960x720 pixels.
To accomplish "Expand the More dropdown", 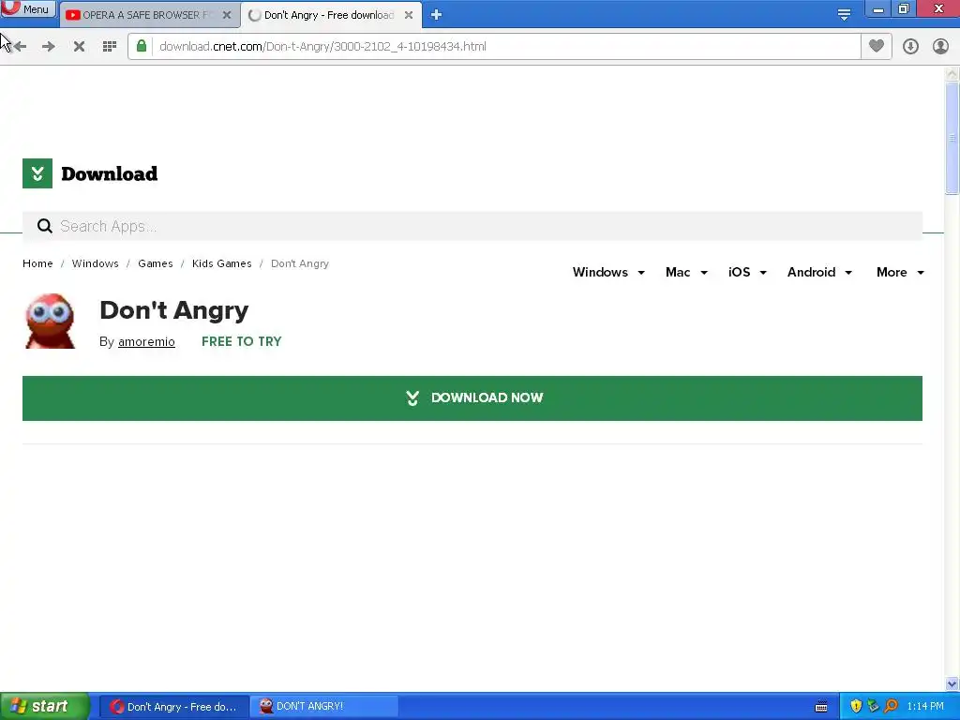I will click(900, 273).
